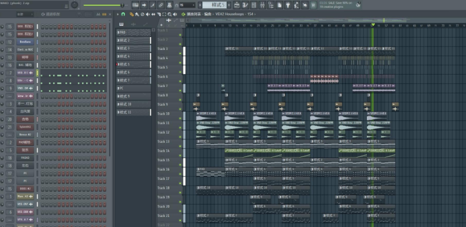Click mixer track number 14 for Elect channel
The height and width of the screenshot is (227, 466).
pyautogui.click(x=10, y=50)
